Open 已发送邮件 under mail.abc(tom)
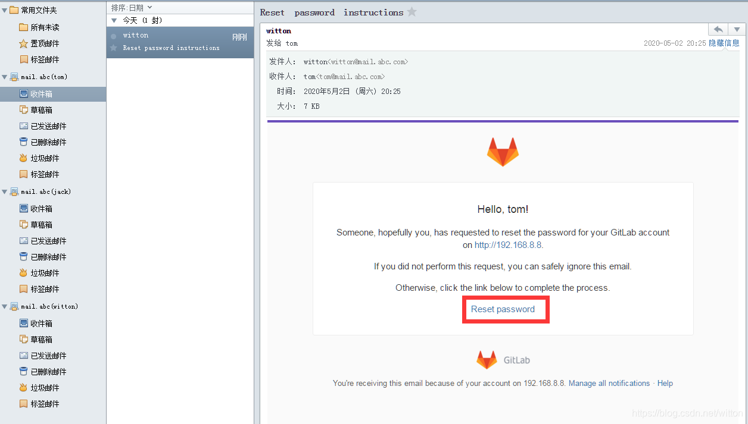This screenshot has width=748, height=424. click(x=43, y=126)
